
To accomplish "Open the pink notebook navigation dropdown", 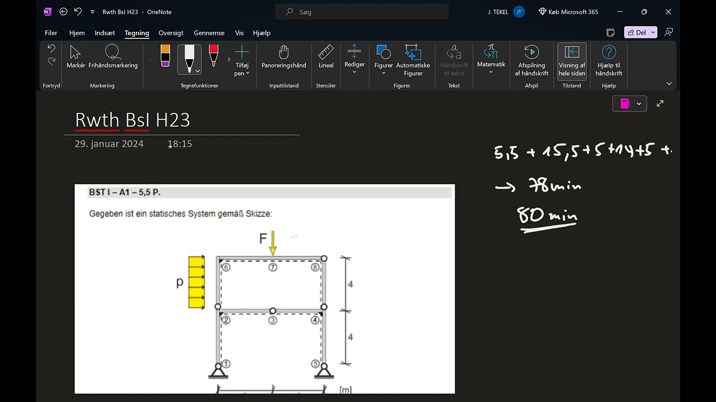I will 630,103.
